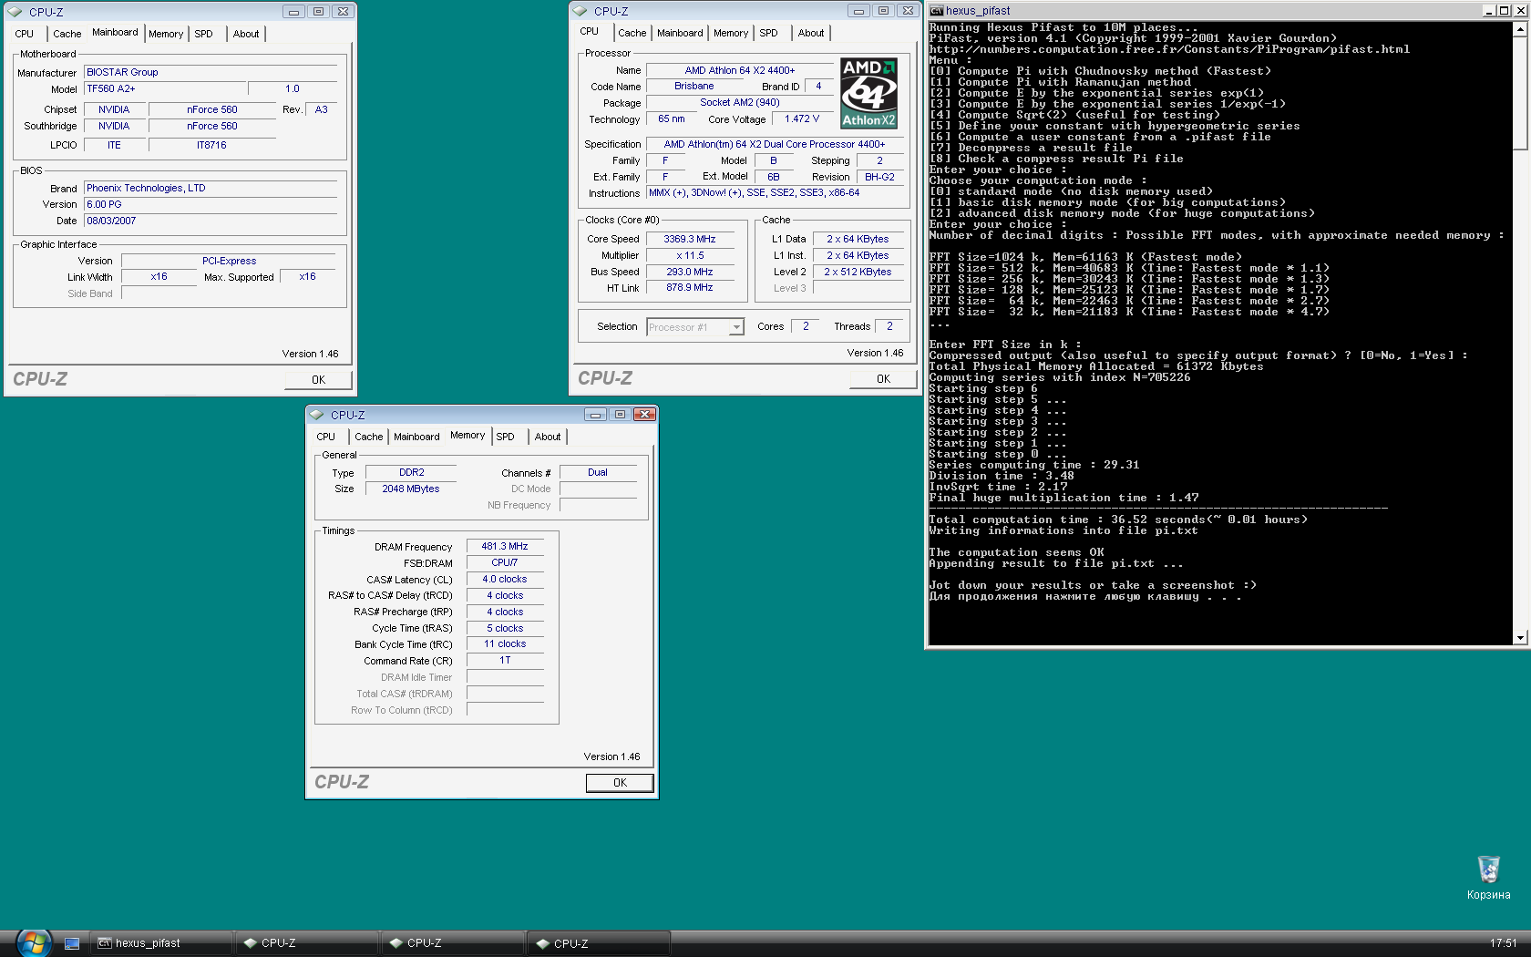Click the Socket AM2 (940) package value

[739, 102]
